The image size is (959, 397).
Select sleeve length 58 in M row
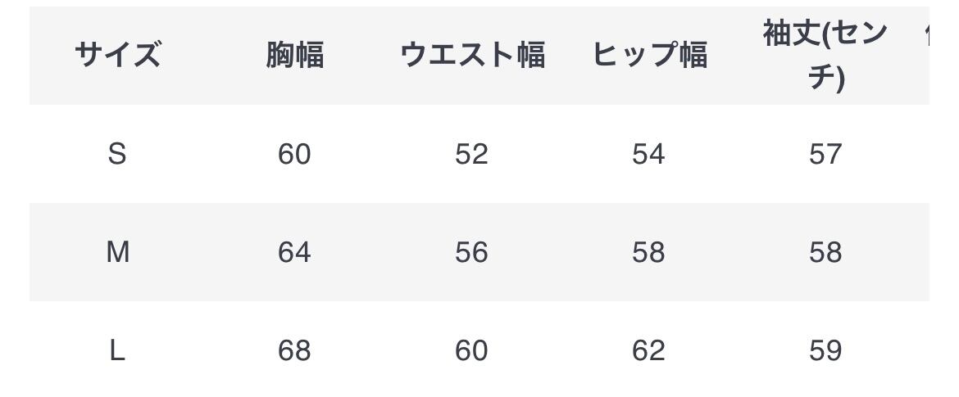(x=825, y=252)
